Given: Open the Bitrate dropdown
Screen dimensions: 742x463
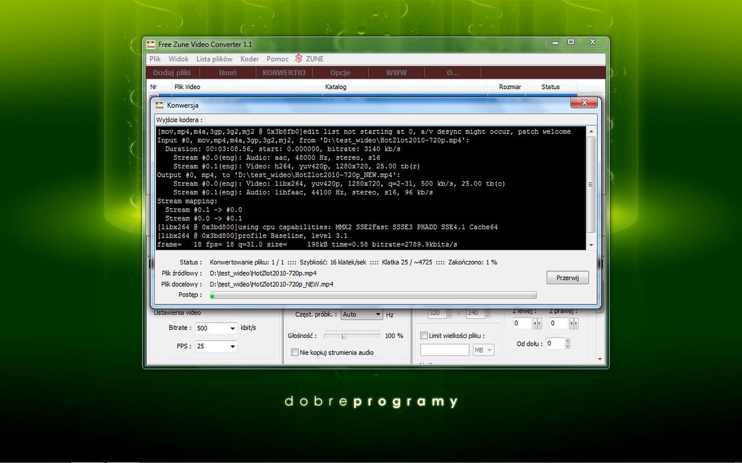Looking at the screenshot, I should click(232, 328).
